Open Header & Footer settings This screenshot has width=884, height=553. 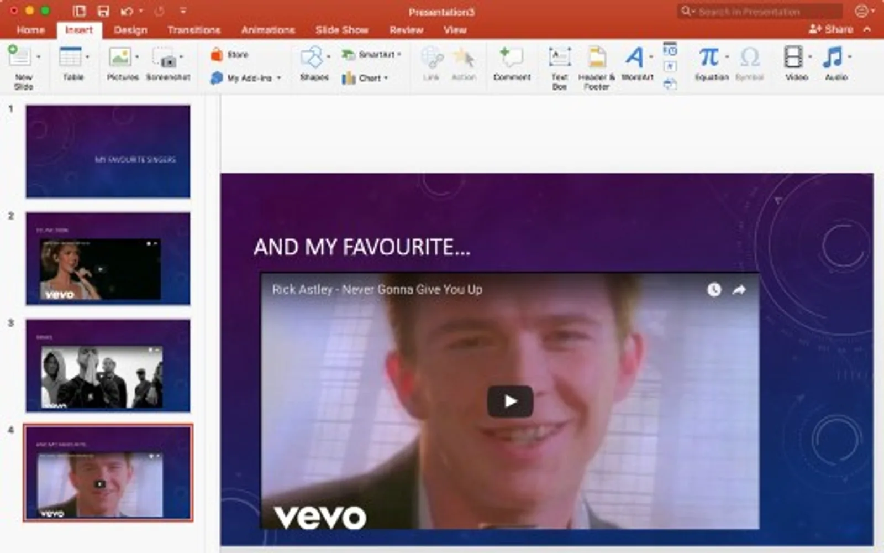[x=597, y=68]
